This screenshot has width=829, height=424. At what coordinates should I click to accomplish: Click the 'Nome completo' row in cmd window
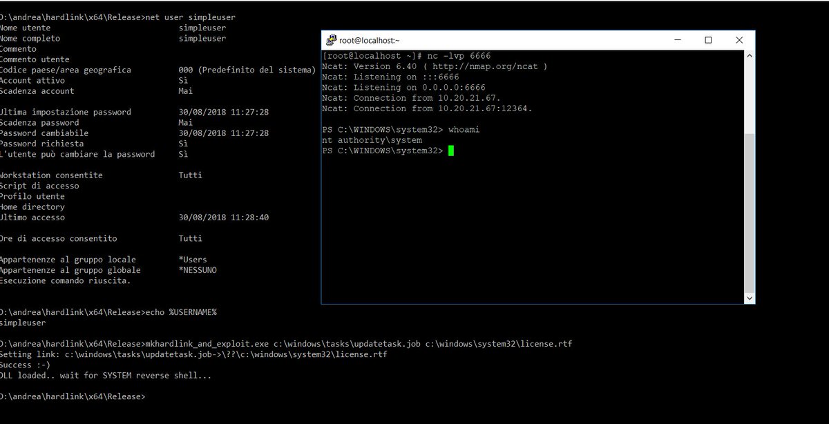click(113, 39)
